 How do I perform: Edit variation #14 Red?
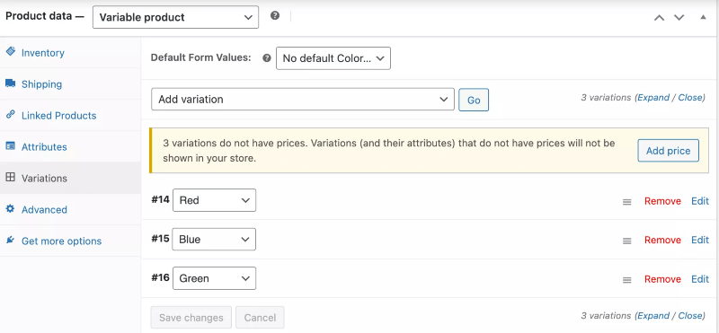click(x=700, y=201)
